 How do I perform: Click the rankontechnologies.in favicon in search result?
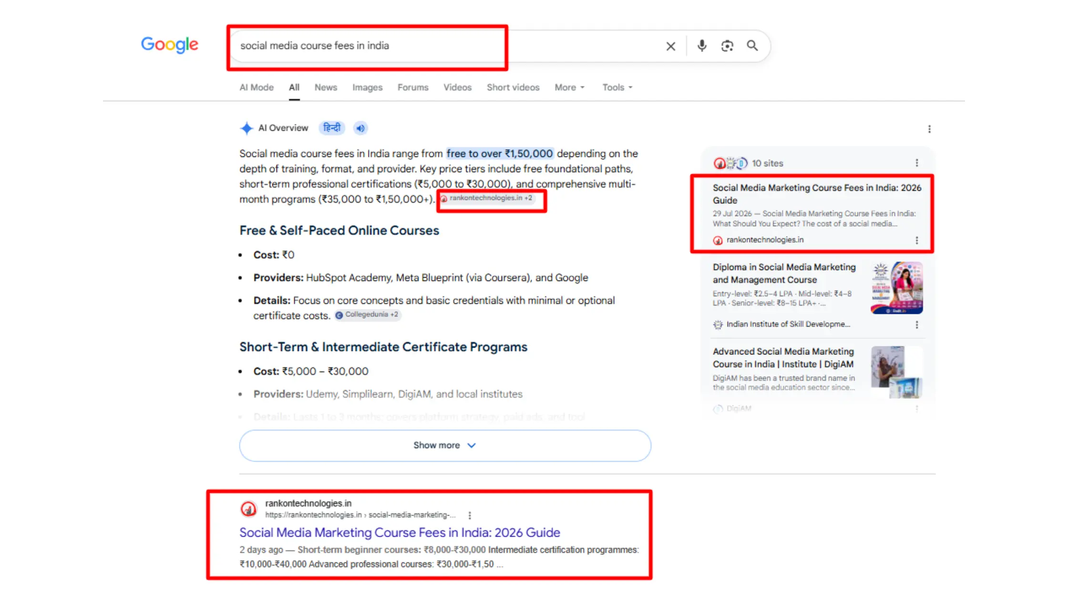click(x=248, y=509)
